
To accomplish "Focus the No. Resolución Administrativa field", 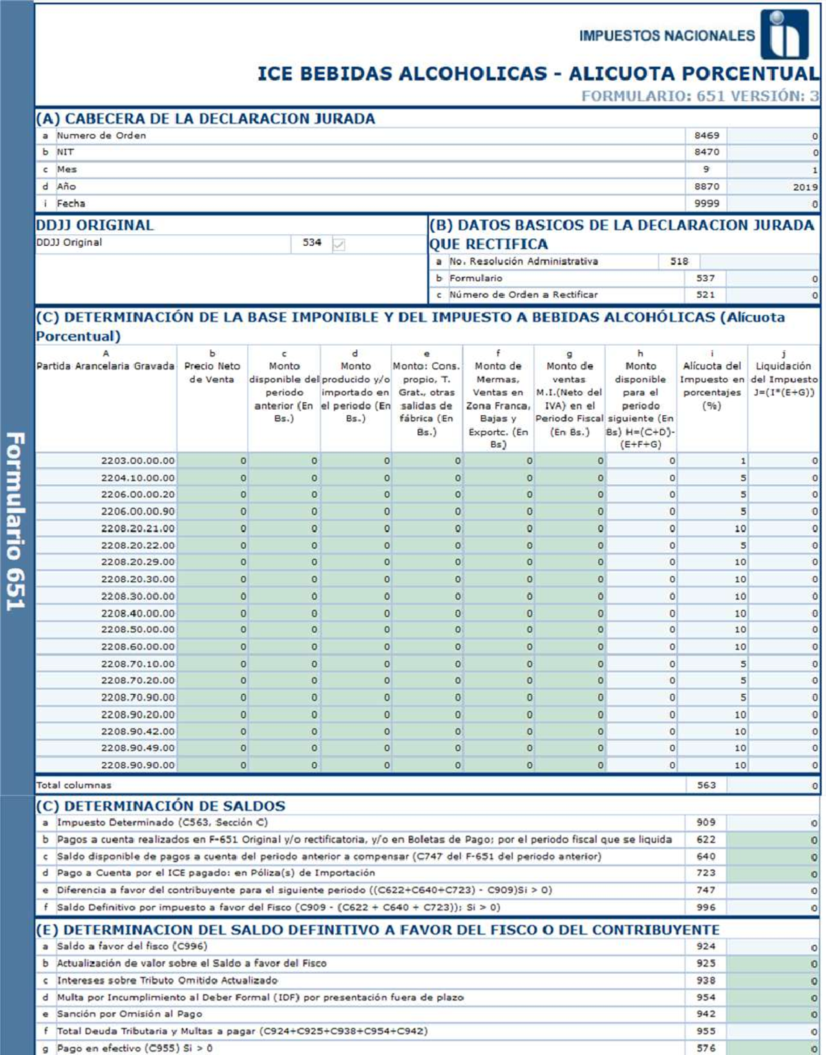I will tap(759, 262).
